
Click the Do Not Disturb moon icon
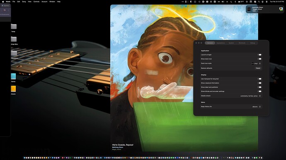tap(231, 2)
